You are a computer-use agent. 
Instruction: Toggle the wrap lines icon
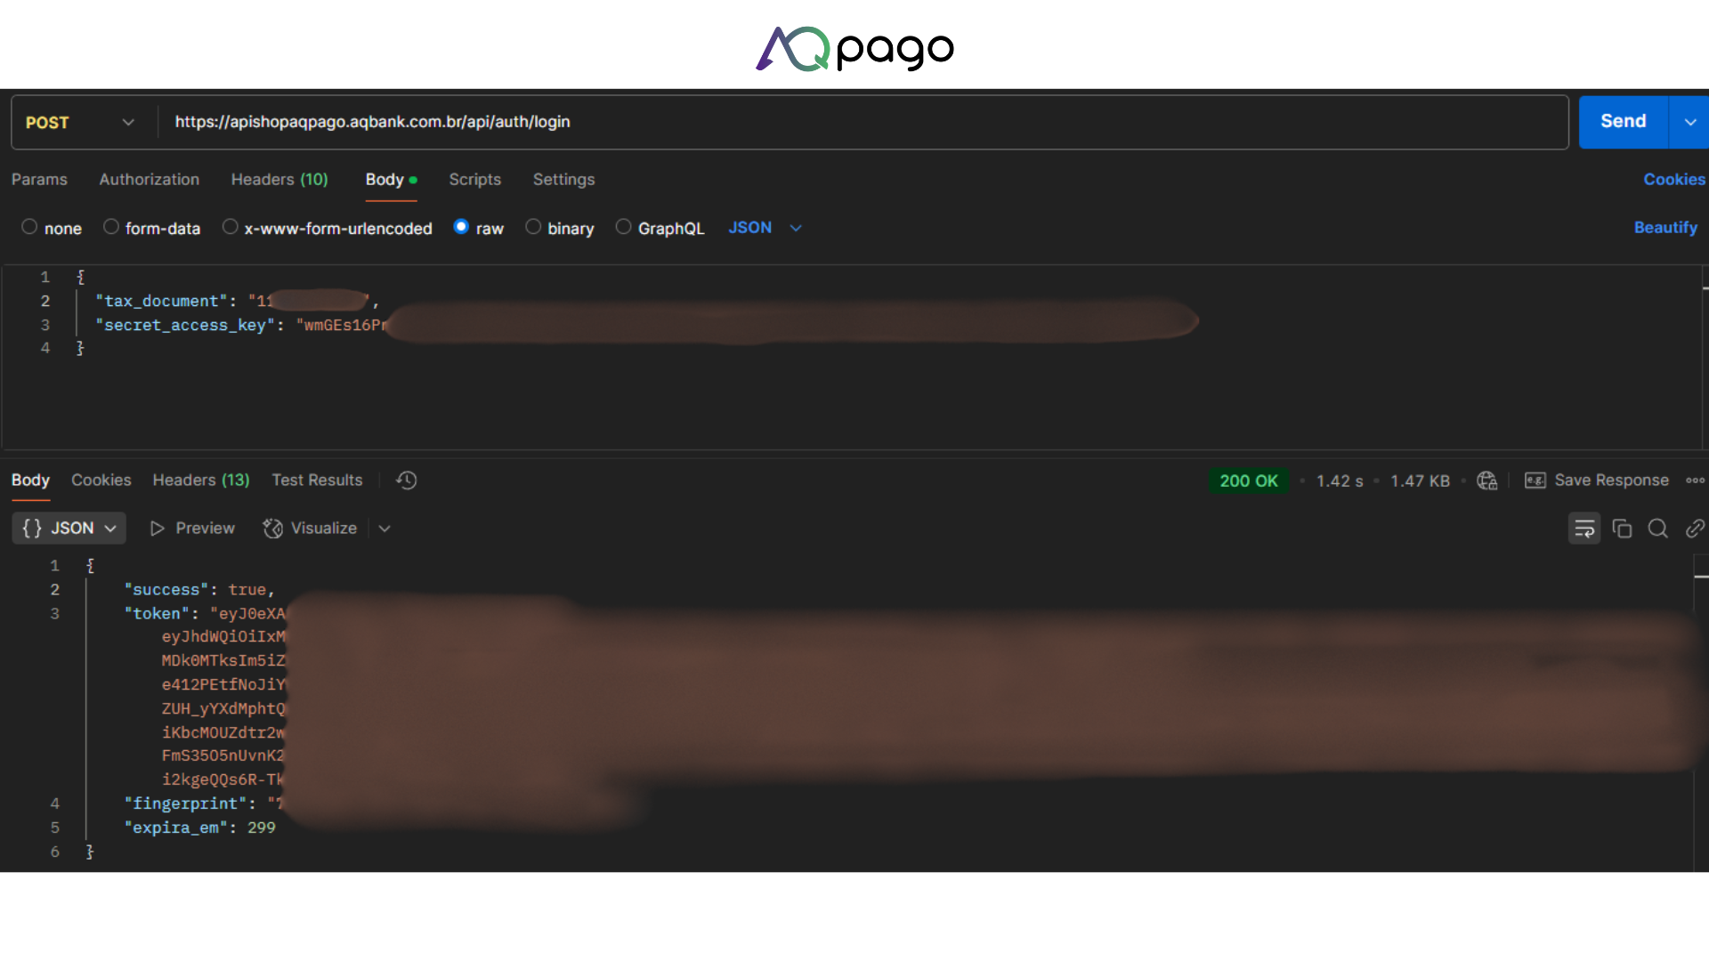(x=1584, y=529)
